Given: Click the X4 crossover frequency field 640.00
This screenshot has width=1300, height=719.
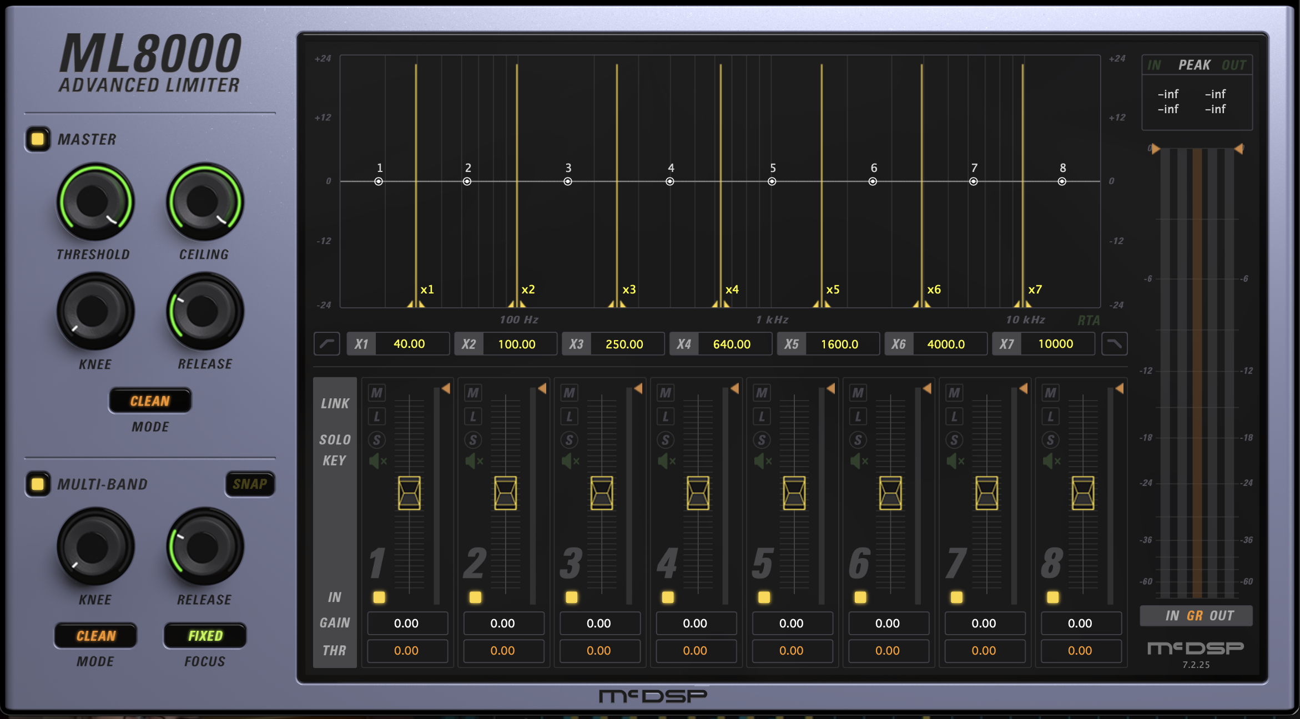Looking at the screenshot, I should tap(734, 344).
